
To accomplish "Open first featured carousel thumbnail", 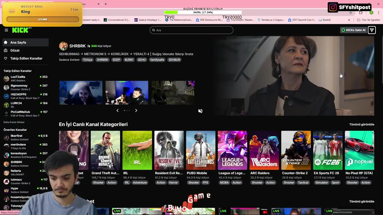I will point(81,93).
